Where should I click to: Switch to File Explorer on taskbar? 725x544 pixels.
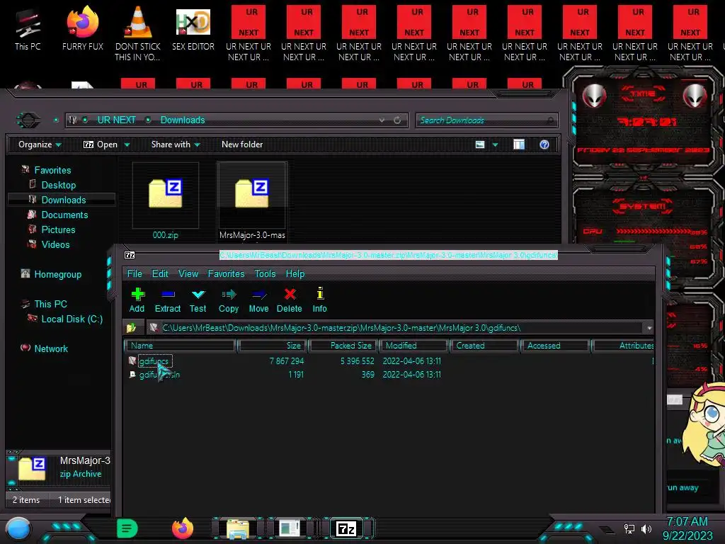pos(238,528)
